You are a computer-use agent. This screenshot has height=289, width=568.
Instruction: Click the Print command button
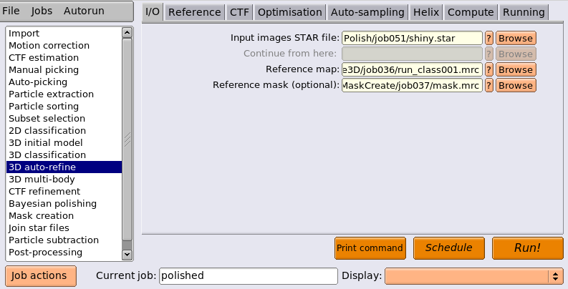[x=370, y=248]
